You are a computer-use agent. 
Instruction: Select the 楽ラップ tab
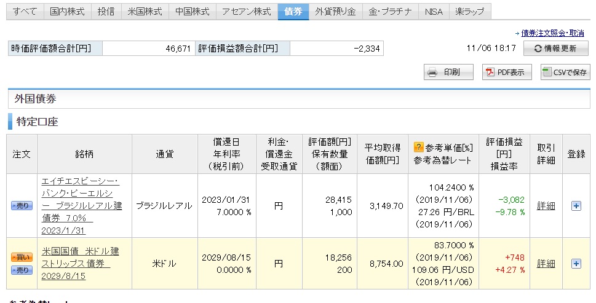pos(470,12)
